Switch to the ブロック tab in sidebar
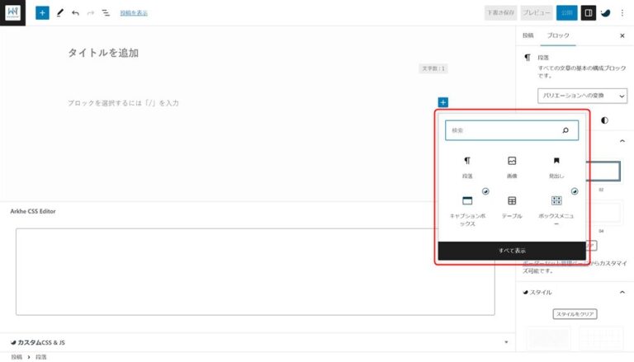 coord(559,36)
